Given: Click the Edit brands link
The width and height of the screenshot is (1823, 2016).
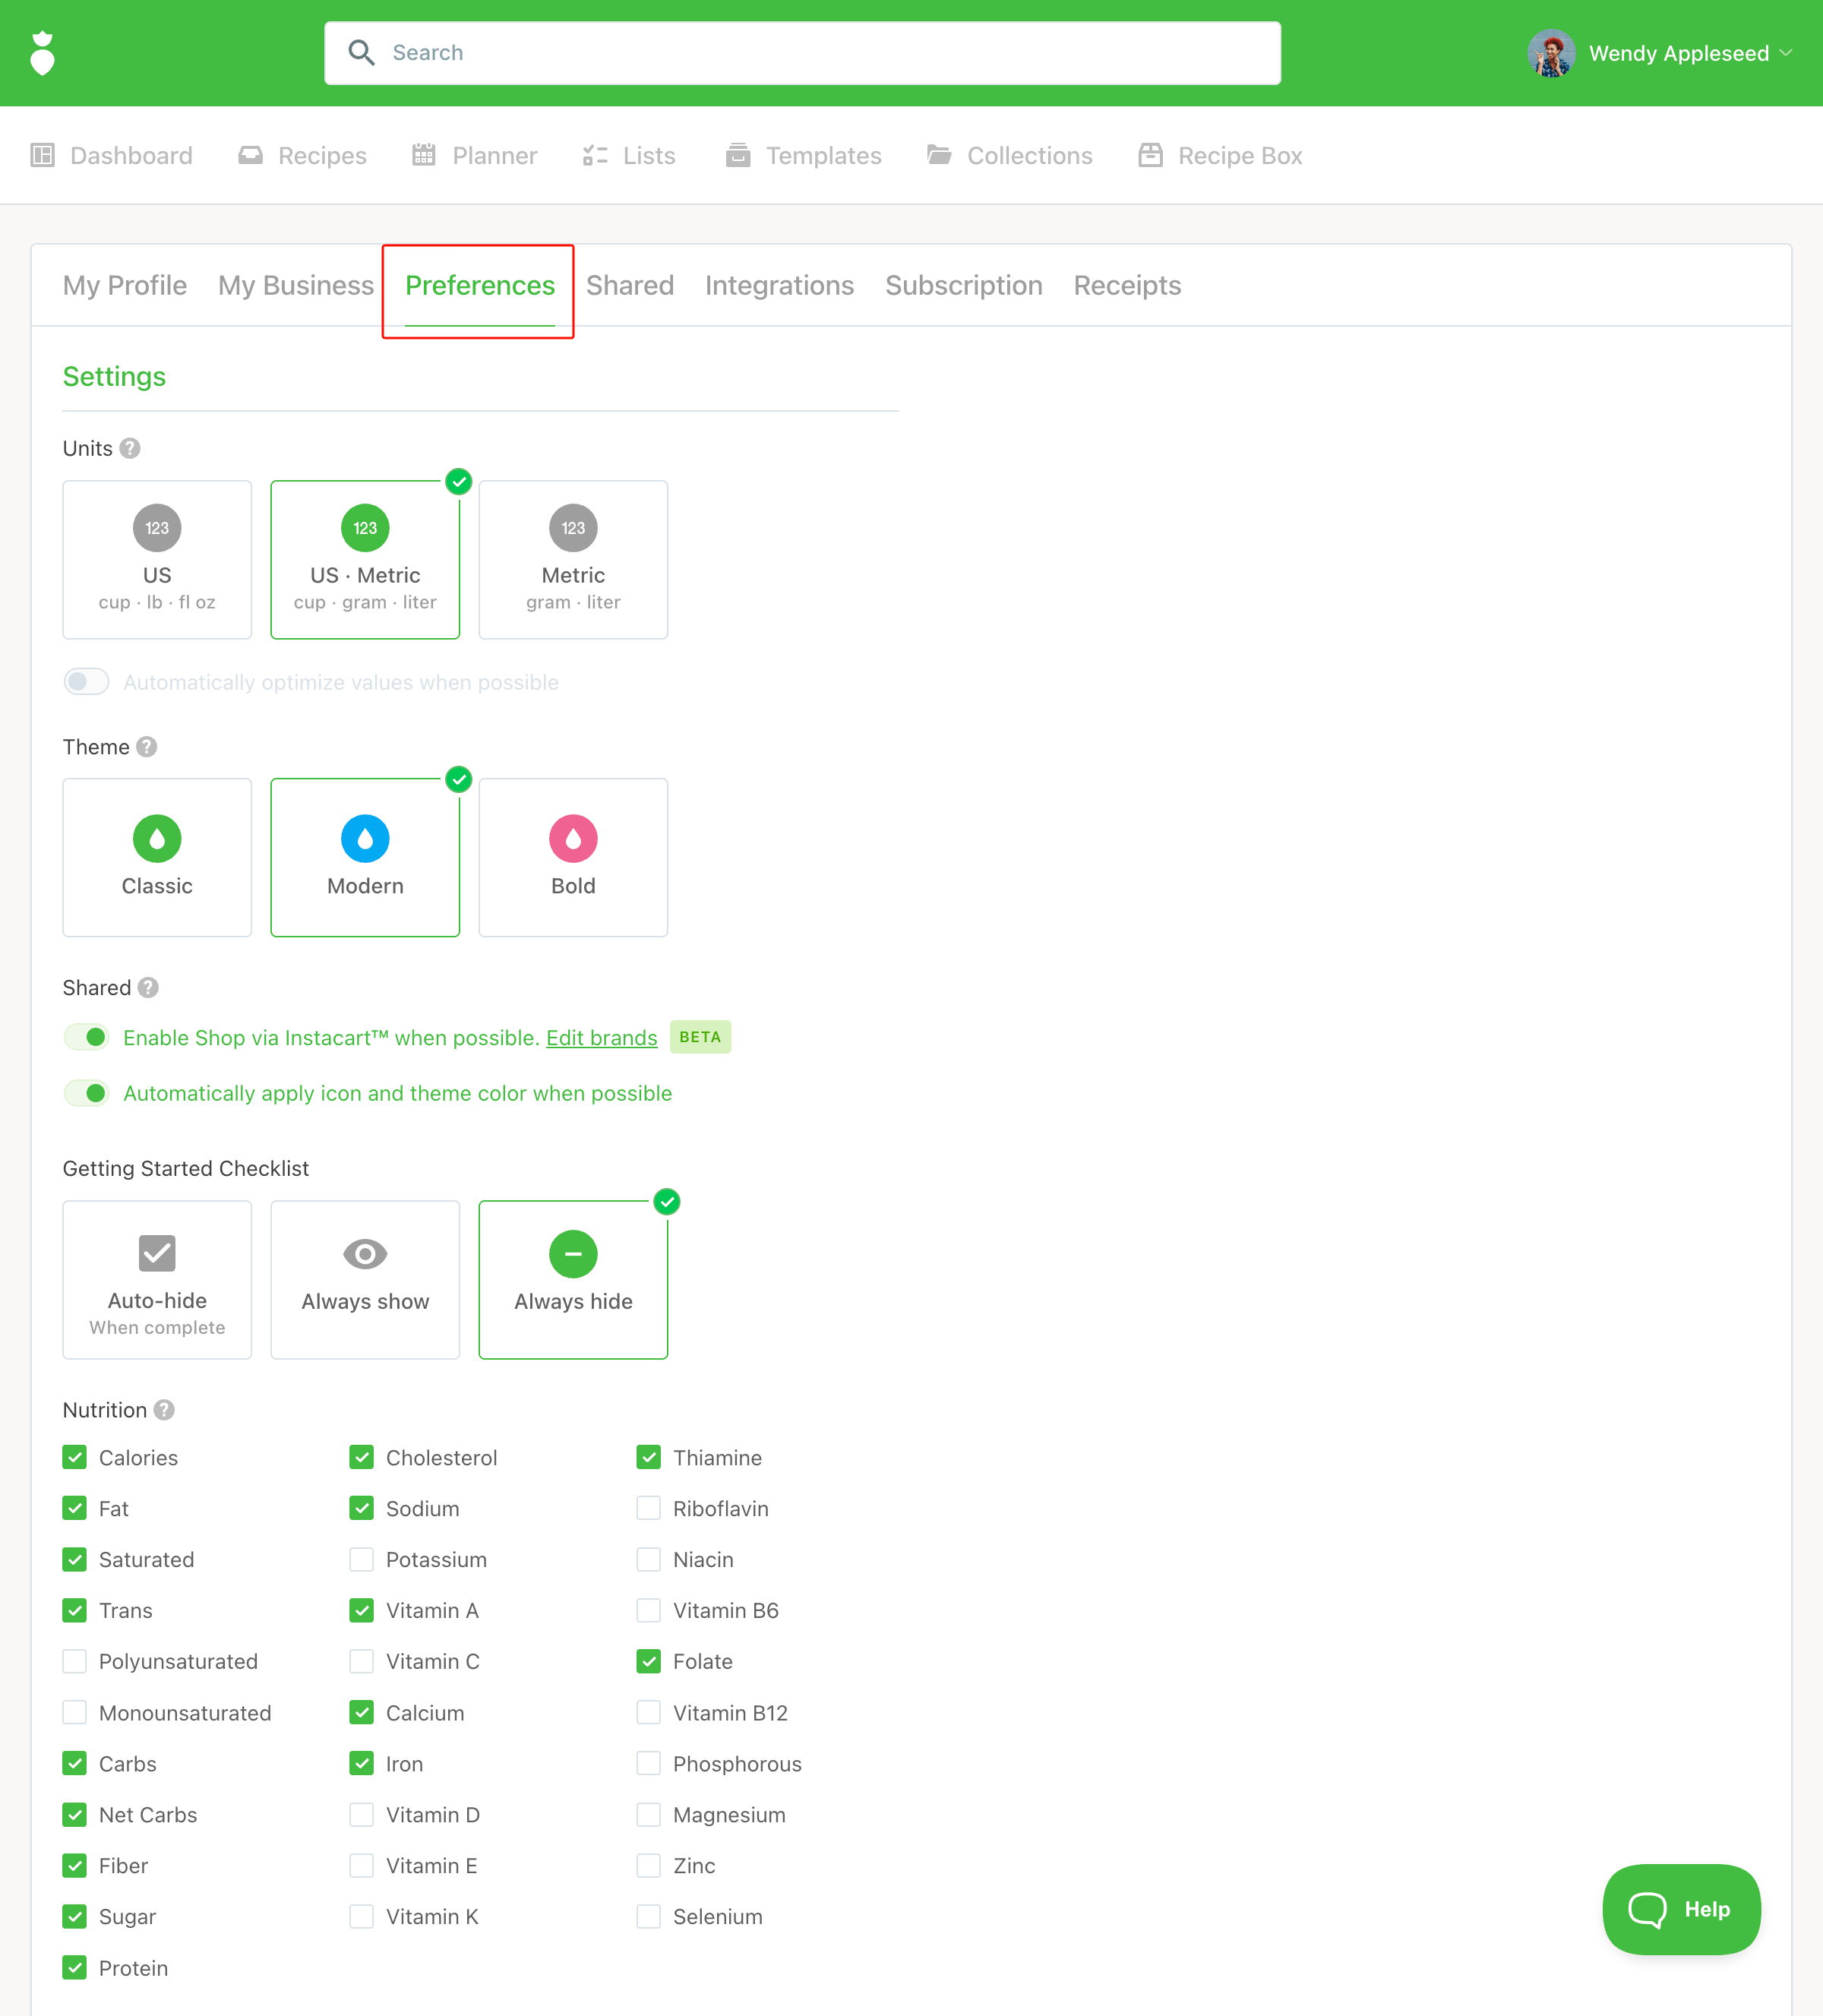Looking at the screenshot, I should pos(601,1038).
